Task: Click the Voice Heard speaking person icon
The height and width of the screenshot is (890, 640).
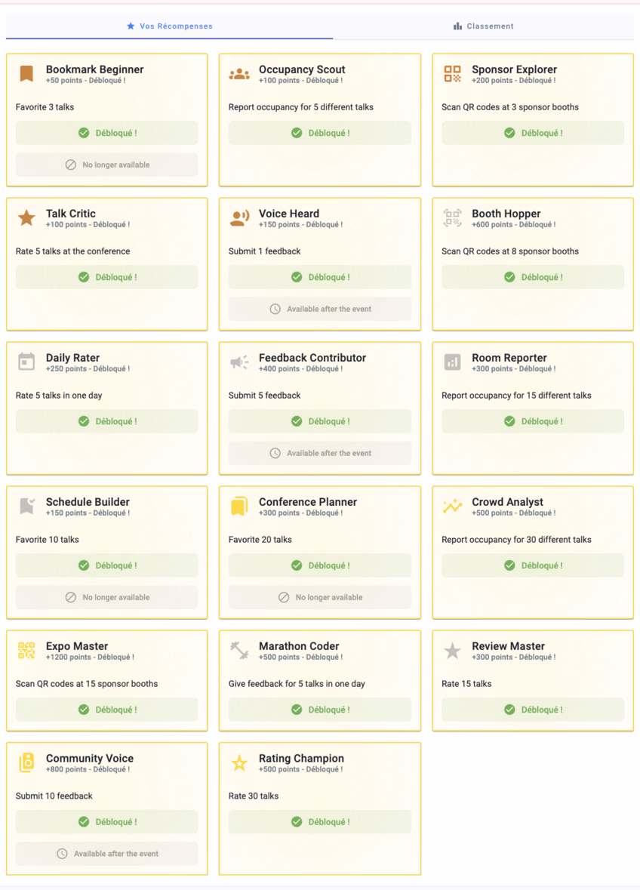Action: coord(239,218)
